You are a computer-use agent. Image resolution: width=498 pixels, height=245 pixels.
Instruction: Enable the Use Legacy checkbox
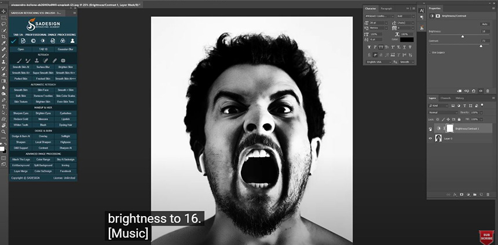(430, 53)
